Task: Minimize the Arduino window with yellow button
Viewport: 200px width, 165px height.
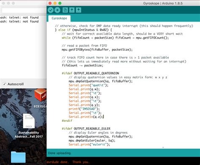Action: [55, 3]
